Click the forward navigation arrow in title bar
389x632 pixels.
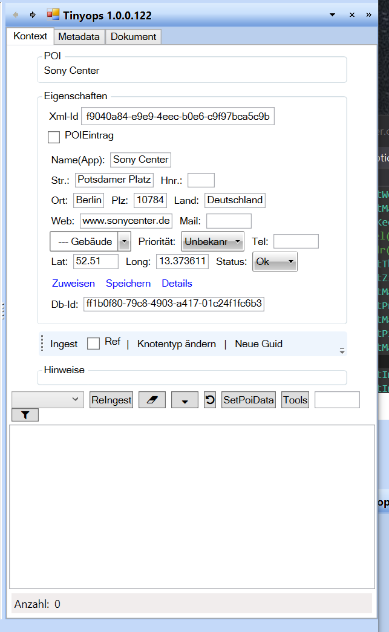33,15
